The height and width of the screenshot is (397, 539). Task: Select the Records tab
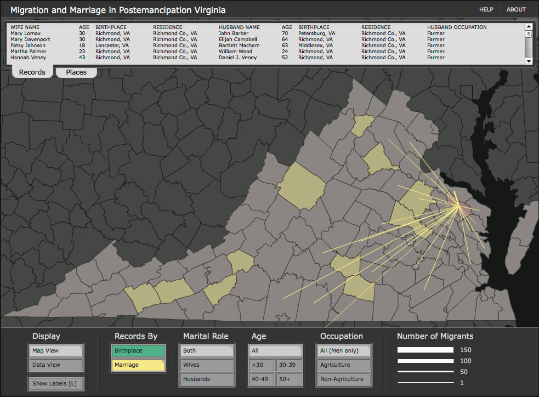(x=32, y=72)
